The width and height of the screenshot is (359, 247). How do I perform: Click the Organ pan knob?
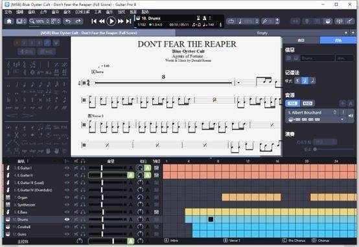140,197
